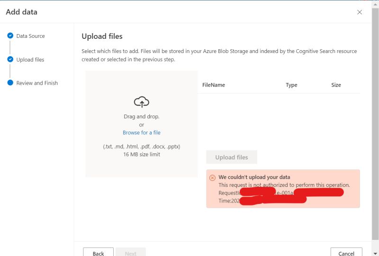379x256 pixels.
Task: Click the Upload files page heading
Action: [102, 36]
